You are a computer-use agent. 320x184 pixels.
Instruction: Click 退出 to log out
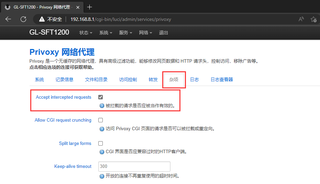[164, 33]
